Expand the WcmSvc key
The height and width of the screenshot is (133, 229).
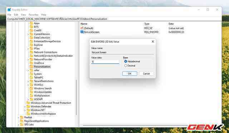(x=28, y=85)
